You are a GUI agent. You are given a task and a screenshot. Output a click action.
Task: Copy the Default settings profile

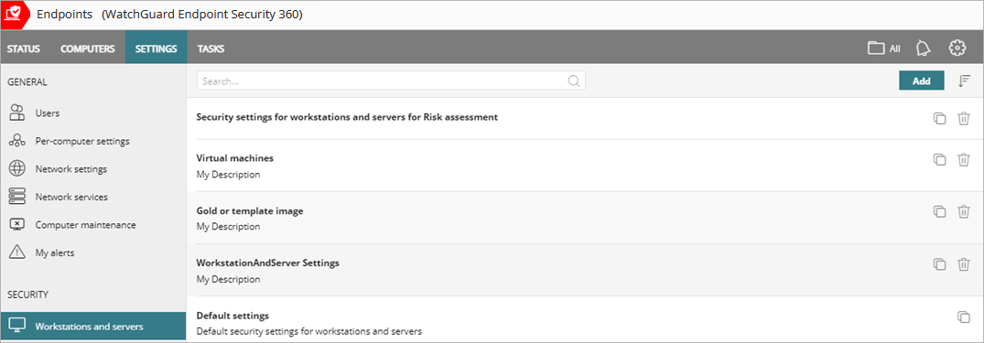963,316
